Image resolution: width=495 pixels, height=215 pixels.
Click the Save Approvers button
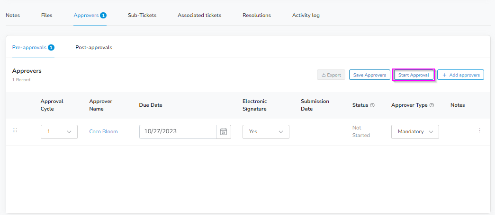click(x=369, y=75)
